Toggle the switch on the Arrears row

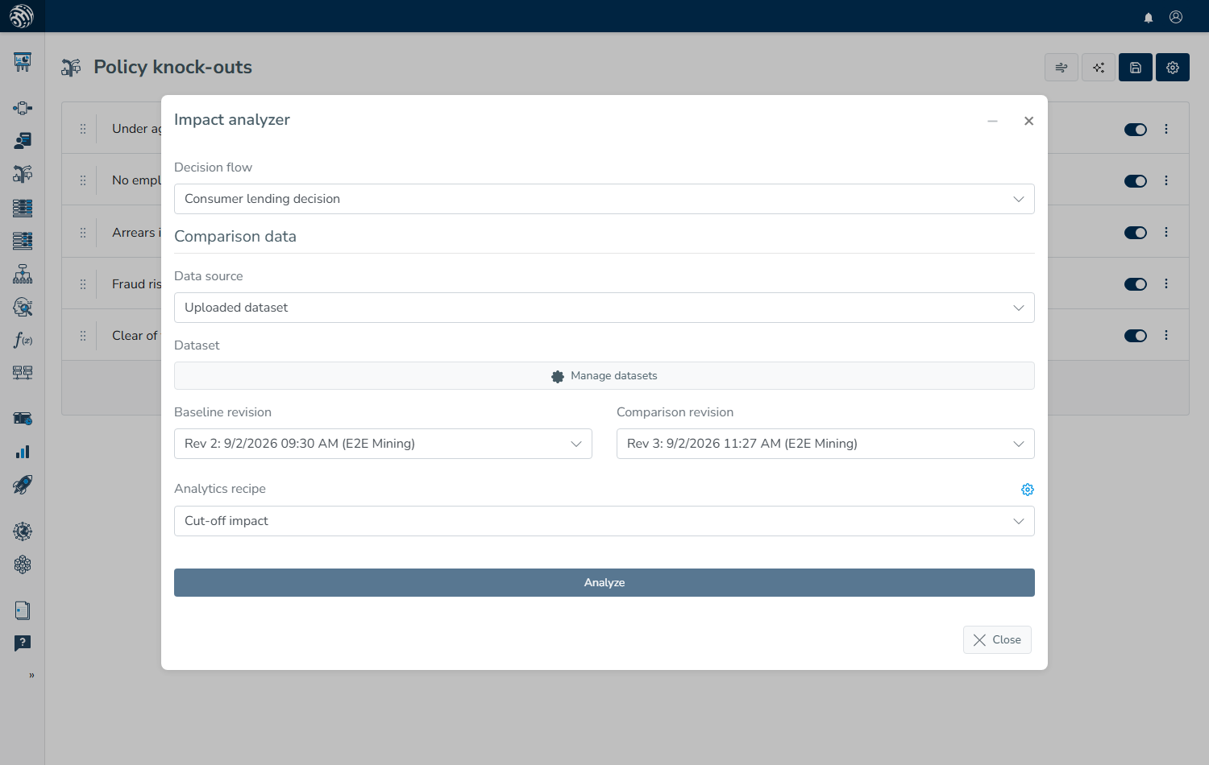click(x=1136, y=233)
